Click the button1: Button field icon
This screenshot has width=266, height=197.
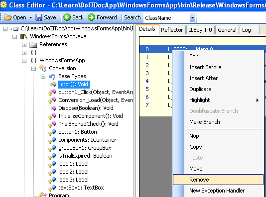[x=52, y=132]
